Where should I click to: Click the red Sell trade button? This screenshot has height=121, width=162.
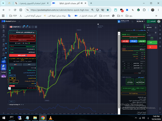tap(152, 47)
